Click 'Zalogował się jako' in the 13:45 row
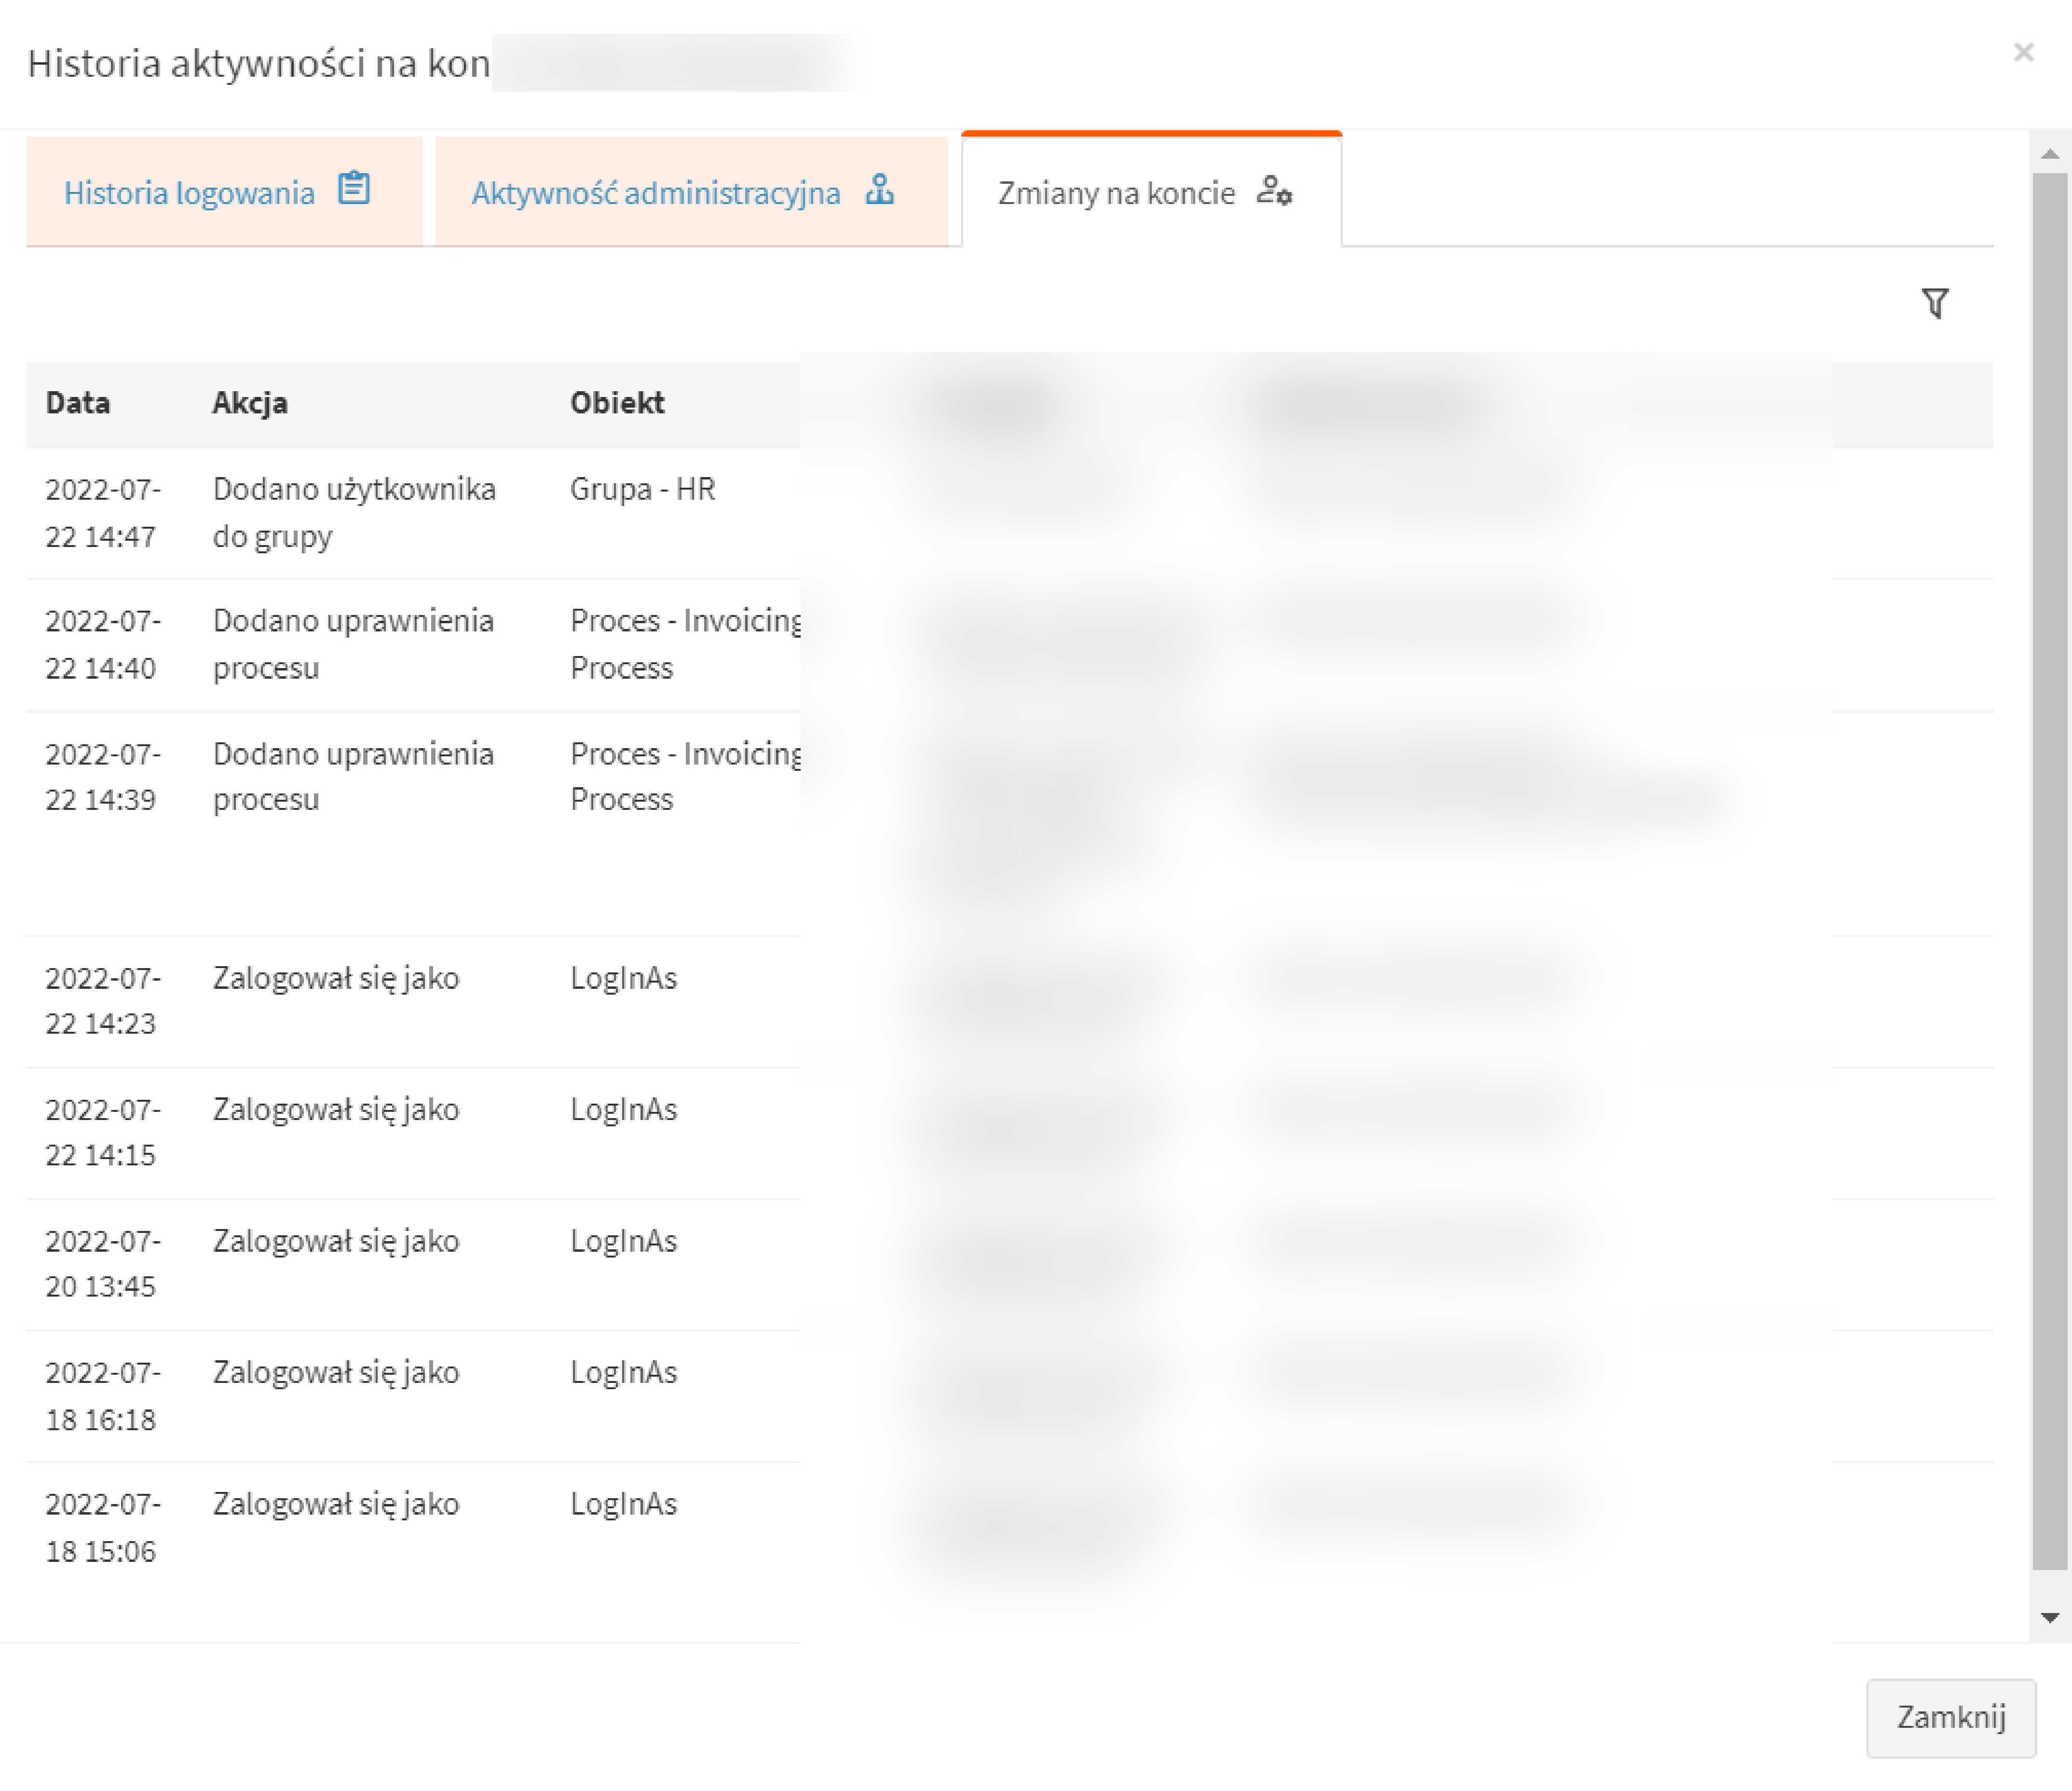 pyautogui.click(x=336, y=1241)
